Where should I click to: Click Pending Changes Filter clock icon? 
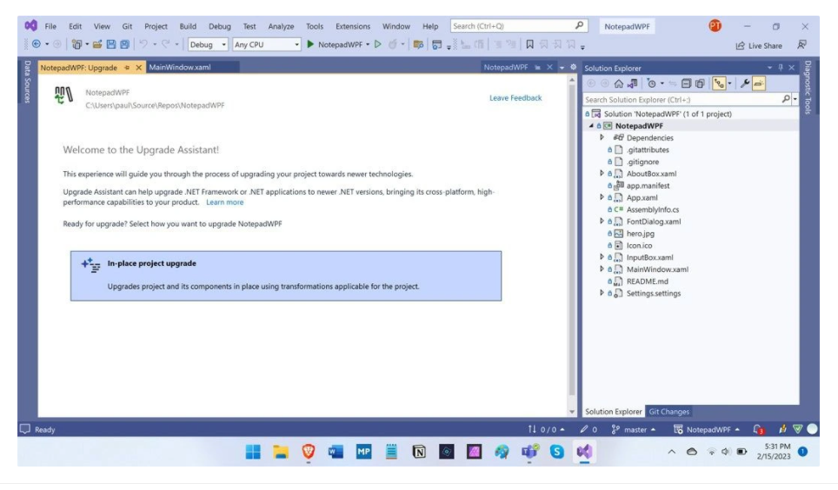coord(651,83)
